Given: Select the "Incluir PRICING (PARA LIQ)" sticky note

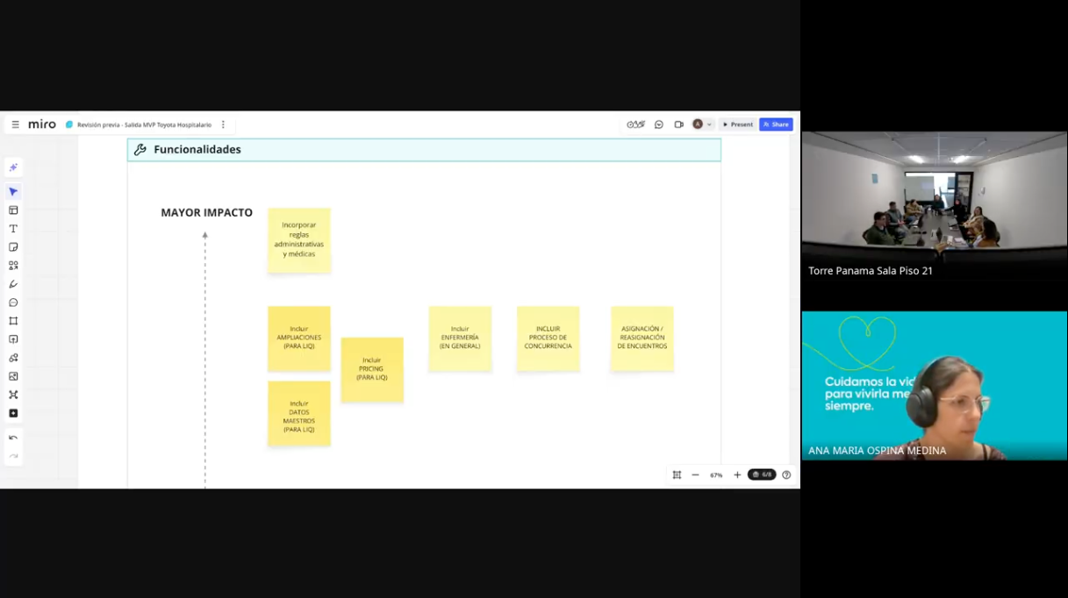Looking at the screenshot, I should pos(372,369).
